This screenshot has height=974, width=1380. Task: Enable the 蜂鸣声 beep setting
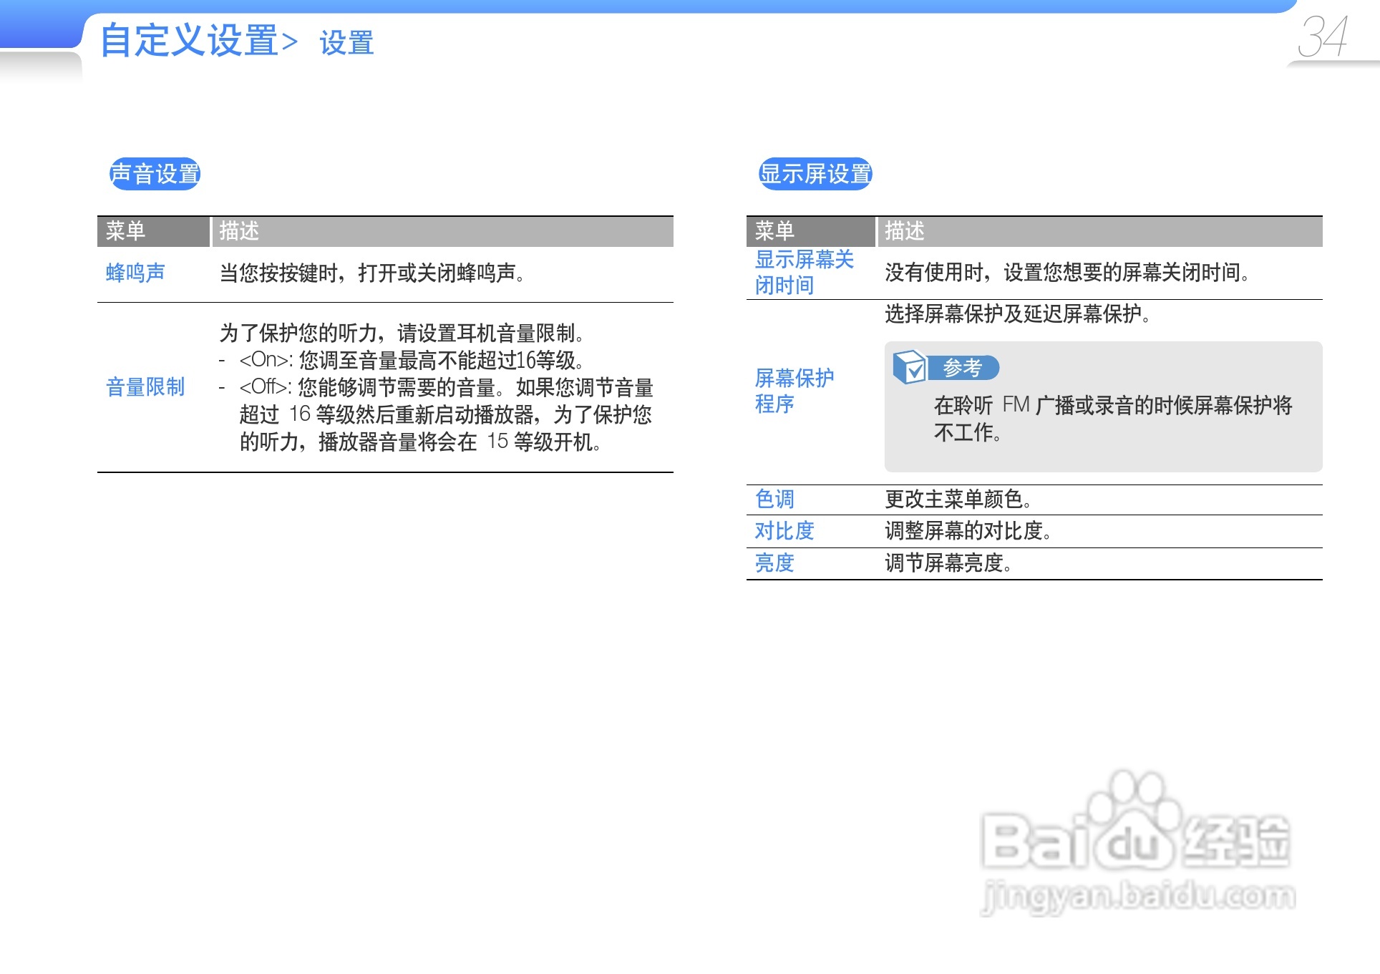click(x=133, y=272)
